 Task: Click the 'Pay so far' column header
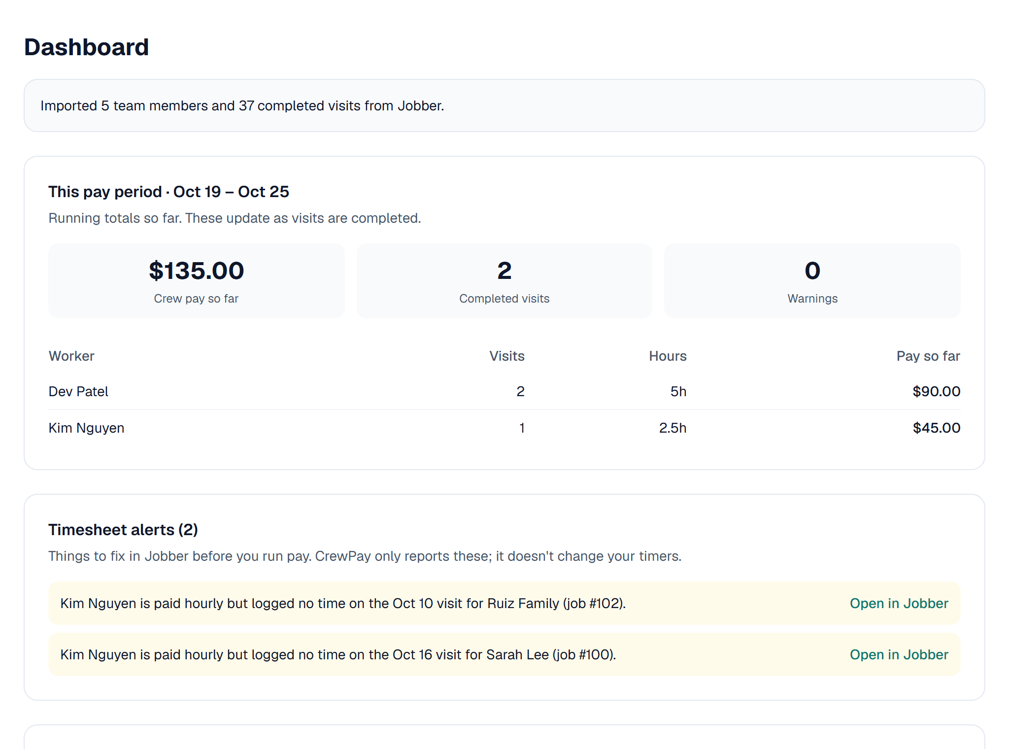928,356
